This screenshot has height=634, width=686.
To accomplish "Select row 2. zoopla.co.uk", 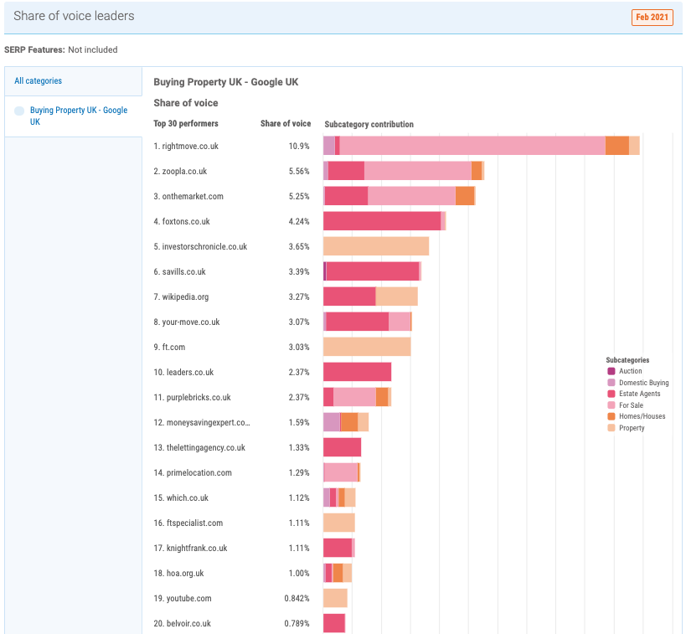I will pyautogui.click(x=180, y=171).
